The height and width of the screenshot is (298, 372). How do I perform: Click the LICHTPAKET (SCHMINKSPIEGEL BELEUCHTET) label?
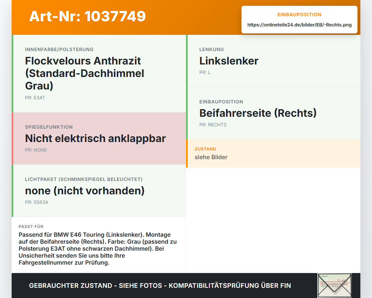pos(84,179)
